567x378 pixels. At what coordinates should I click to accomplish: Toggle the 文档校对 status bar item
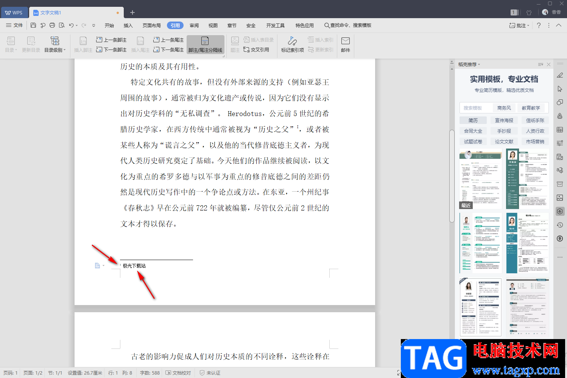coord(178,373)
